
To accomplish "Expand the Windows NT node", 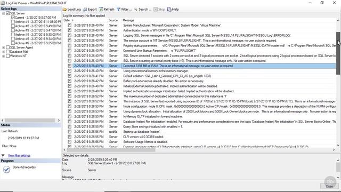I will (4, 56).
